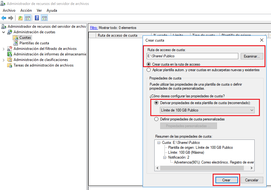The height and width of the screenshot is (190, 271).
Task: Select 'Crear cuota en la ruta de acceso'
Action: 149,64
